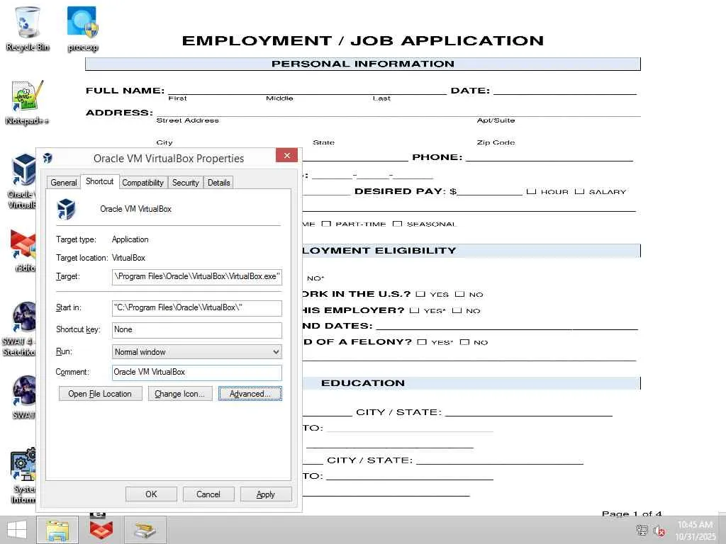Viewport: 726px width, 544px height.
Task: Switch to the Compatibility tab
Action: click(143, 182)
